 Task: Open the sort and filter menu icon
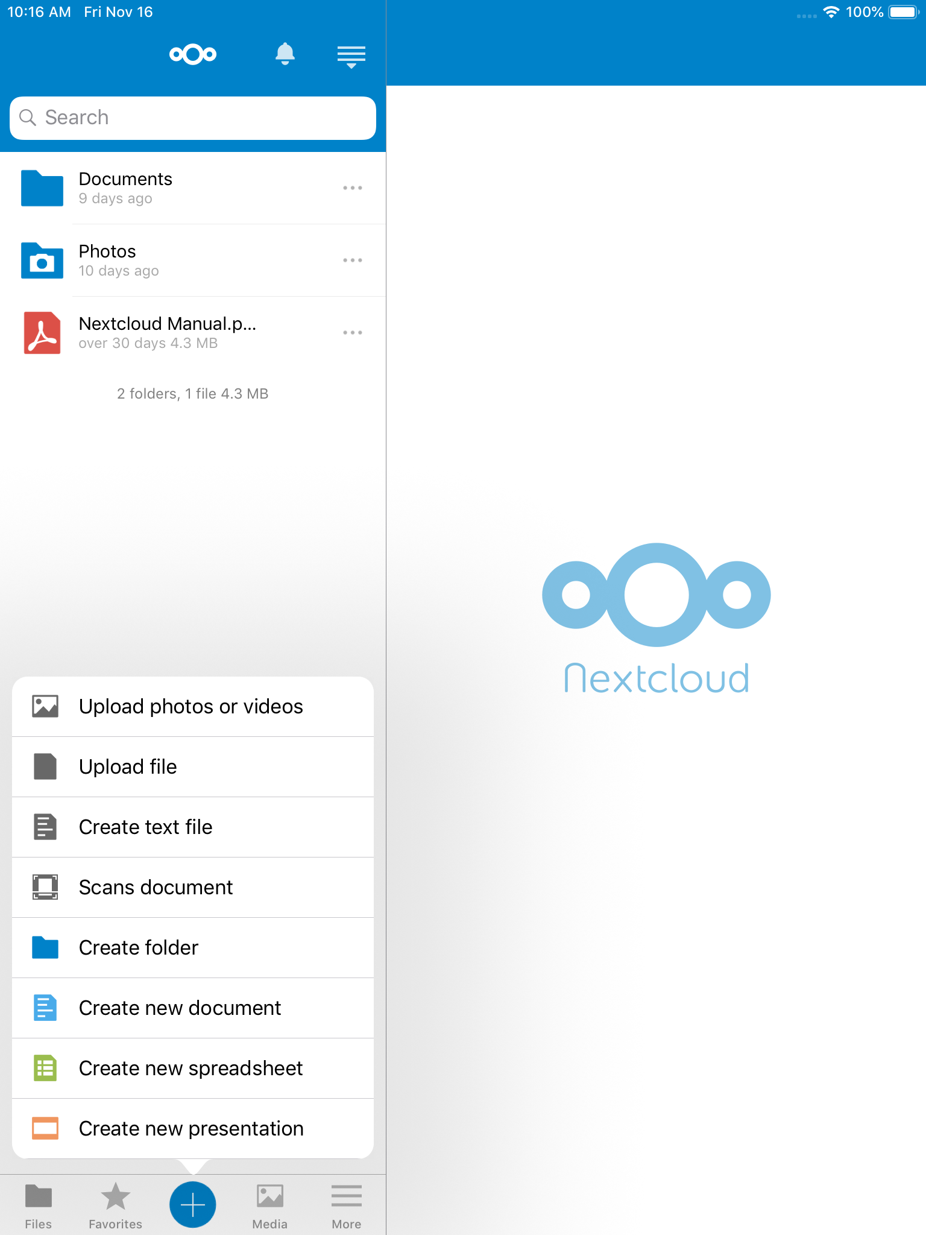pos(351,57)
